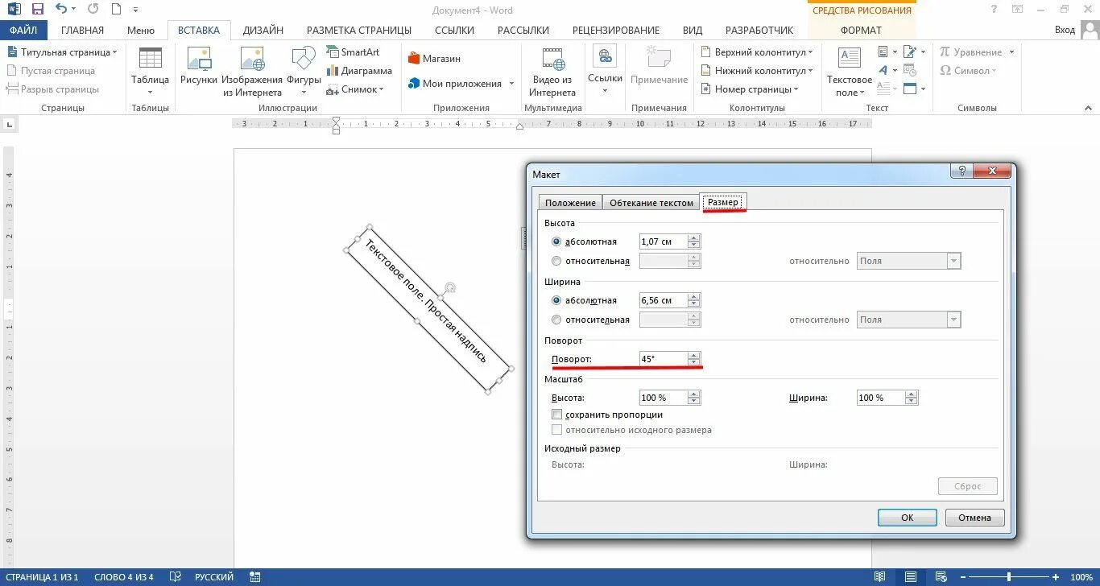Open the ФАЙЛ tab
This screenshot has width=1100, height=586.
[x=23, y=30]
